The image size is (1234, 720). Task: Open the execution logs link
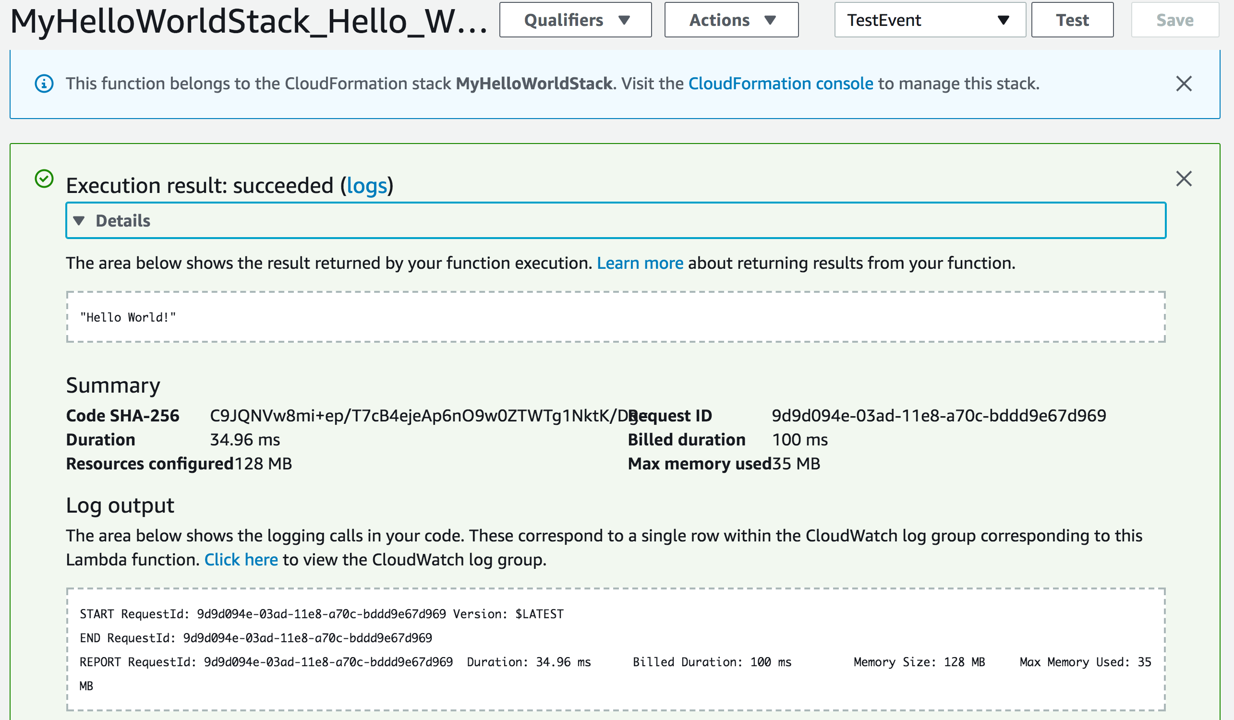[367, 186]
